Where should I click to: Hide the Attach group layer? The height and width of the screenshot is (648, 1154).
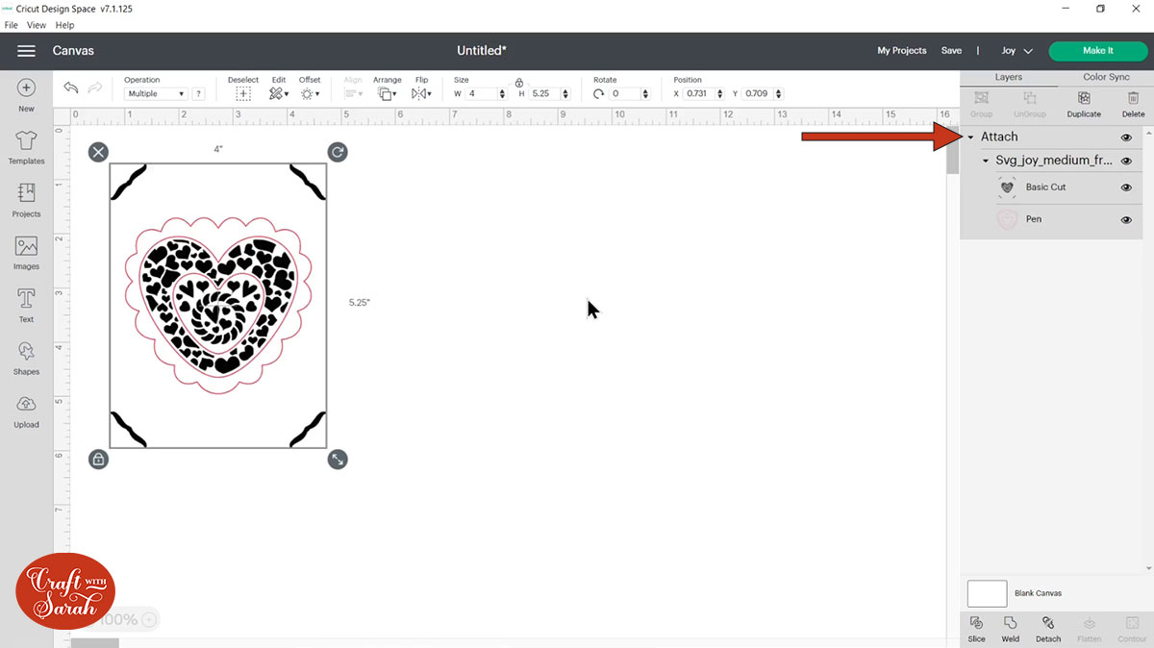pyautogui.click(x=1126, y=137)
